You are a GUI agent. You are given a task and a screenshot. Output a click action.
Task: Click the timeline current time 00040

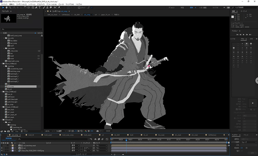(9, 138)
